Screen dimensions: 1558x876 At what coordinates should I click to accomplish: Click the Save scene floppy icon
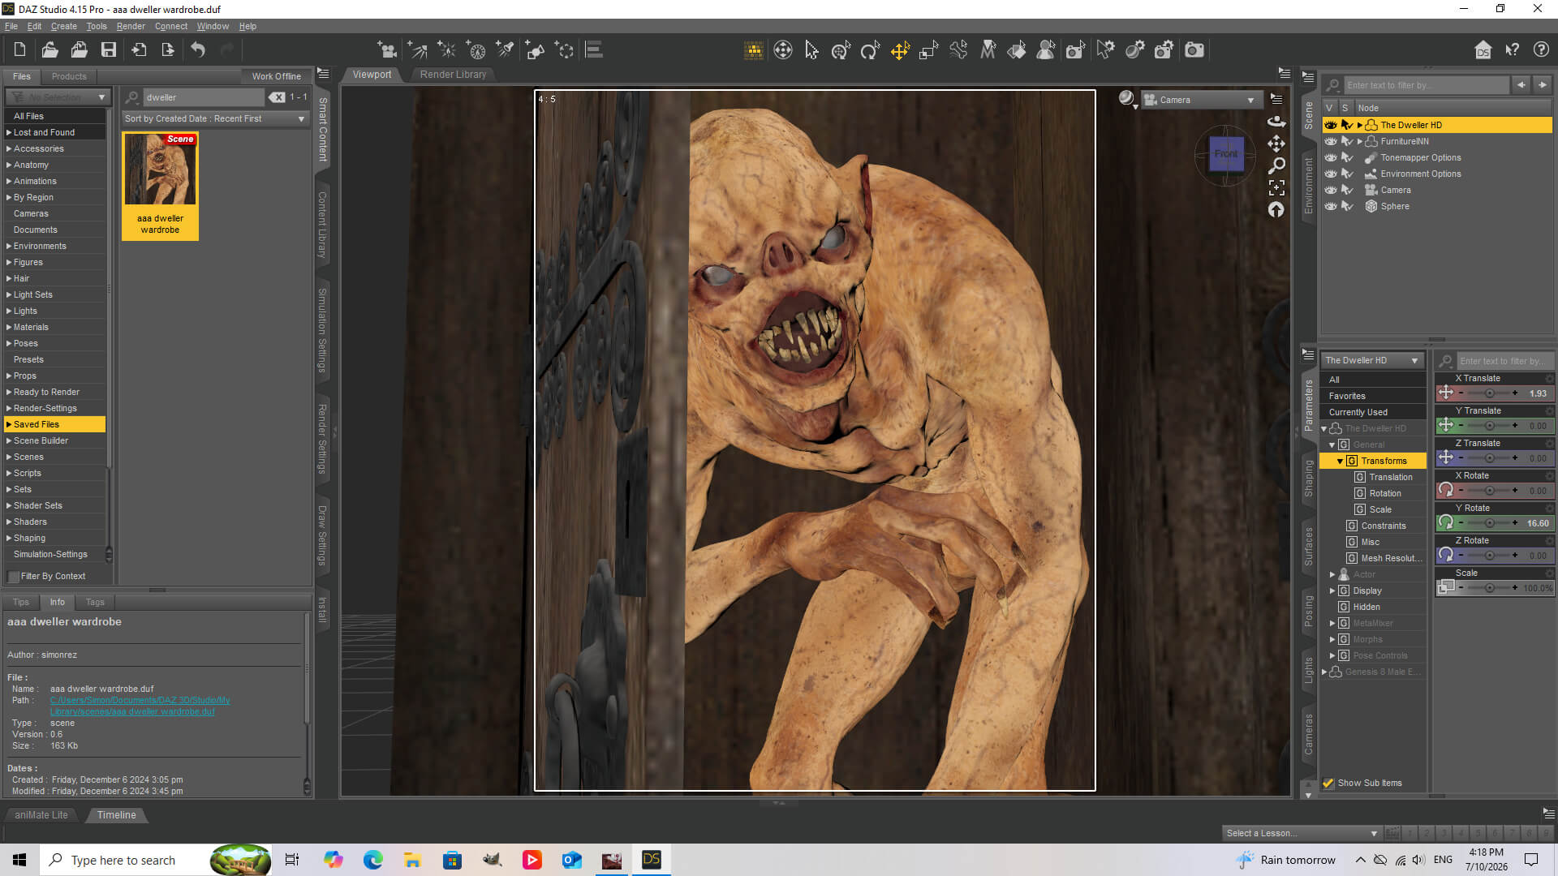point(108,50)
